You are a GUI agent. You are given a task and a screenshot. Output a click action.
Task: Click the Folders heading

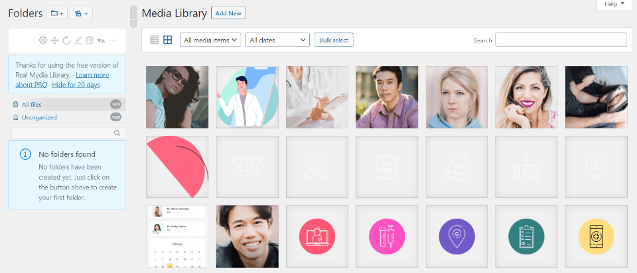click(x=25, y=13)
